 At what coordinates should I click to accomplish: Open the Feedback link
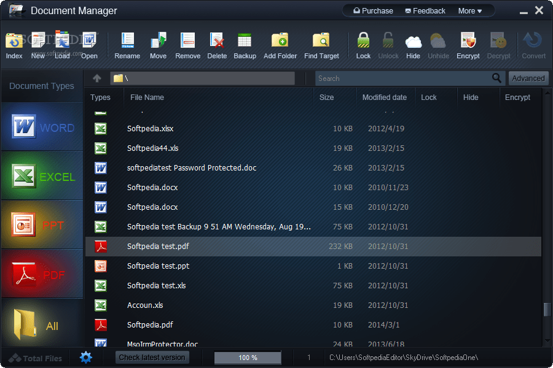[425, 11]
